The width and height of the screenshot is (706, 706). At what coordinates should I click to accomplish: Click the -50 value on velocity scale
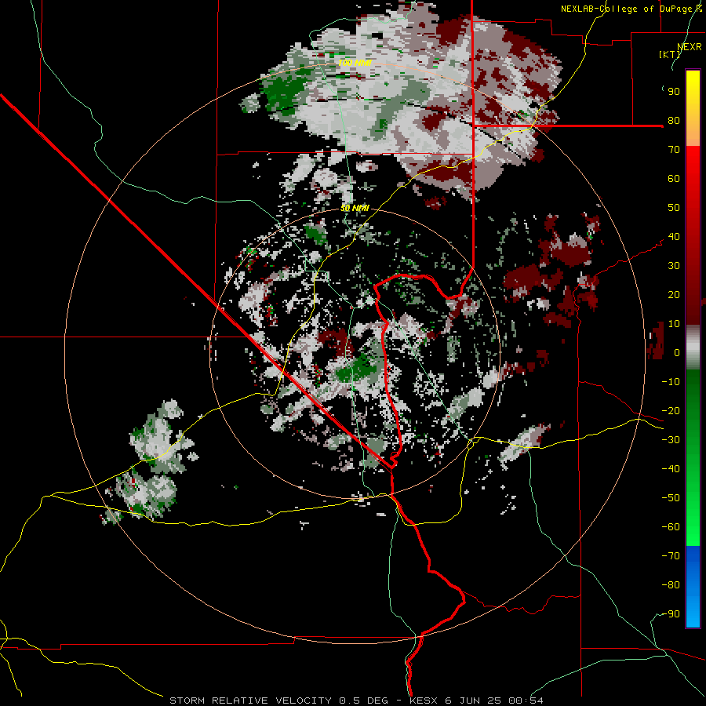point(671,498)
